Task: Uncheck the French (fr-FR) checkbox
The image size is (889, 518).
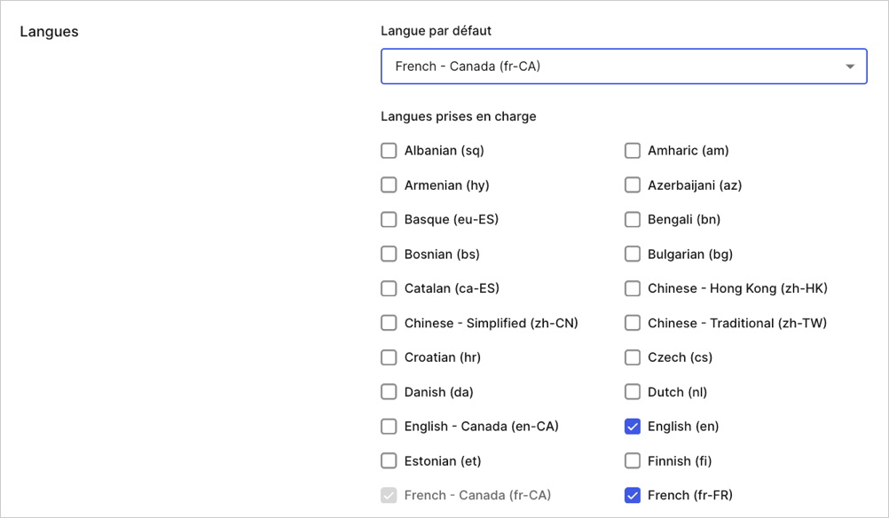Action: [633, 495]
